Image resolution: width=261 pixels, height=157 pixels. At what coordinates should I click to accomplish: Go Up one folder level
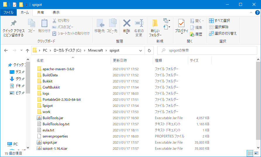[27, 50]
